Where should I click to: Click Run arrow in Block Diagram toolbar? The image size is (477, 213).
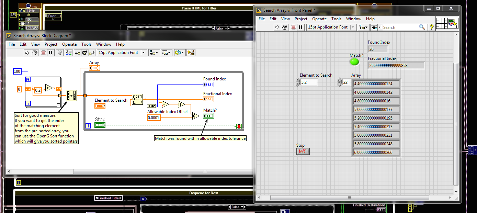tap(27, 53)
